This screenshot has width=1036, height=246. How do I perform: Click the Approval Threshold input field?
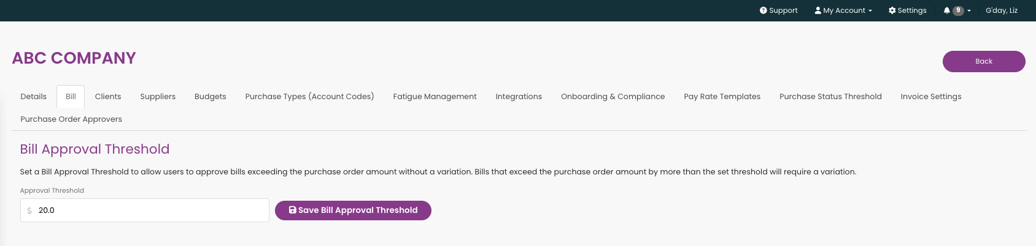tap(145, 211)
